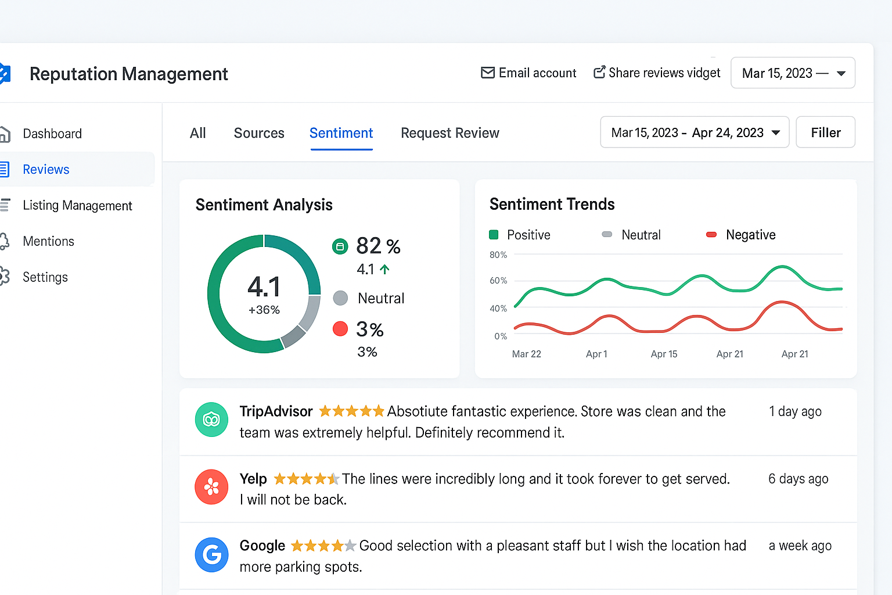Go to Listing Management in the sidebar
The height and width of the screenshot is (595, 892).
click(x=77, y=205)
